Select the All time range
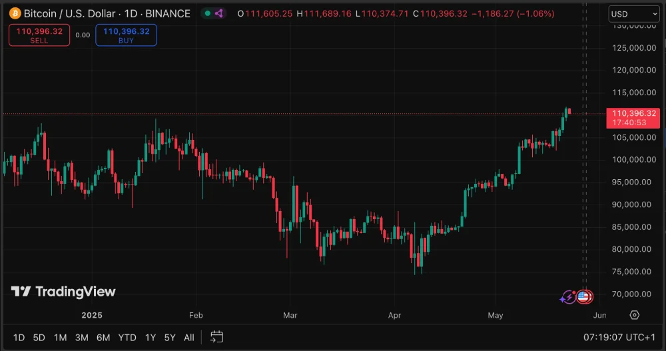Viewport: 666px width, 351px height. coord(189,338)
